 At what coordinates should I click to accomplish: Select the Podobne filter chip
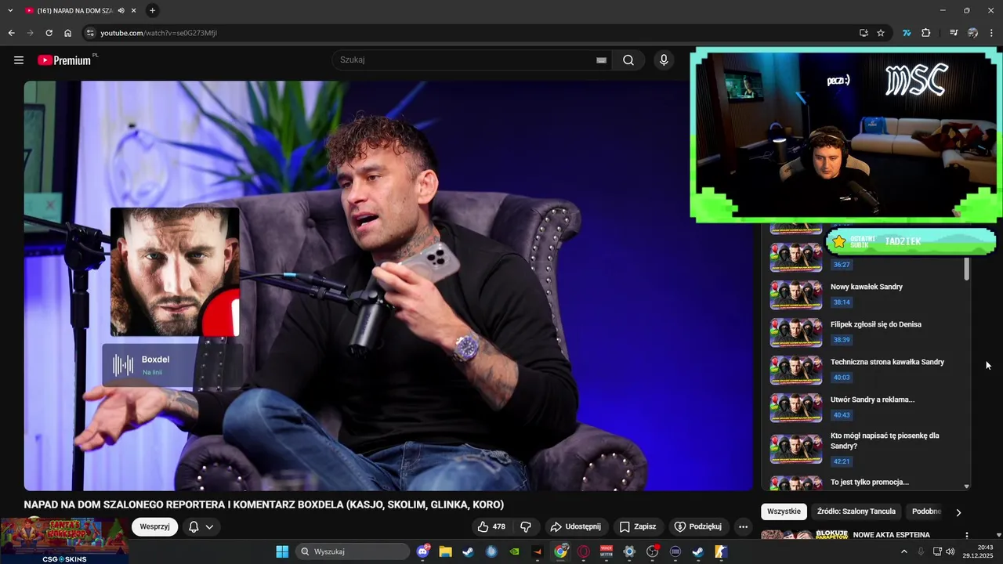click(x=926, y=512)
